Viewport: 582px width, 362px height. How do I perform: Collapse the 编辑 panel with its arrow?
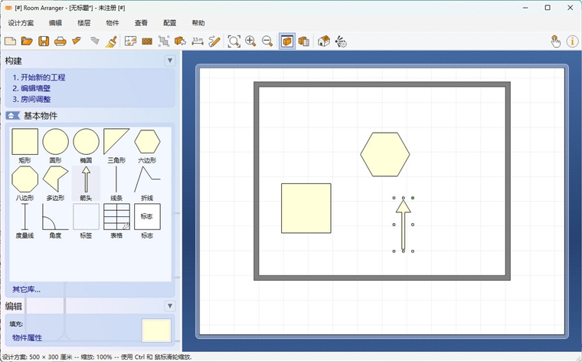click(x=170, y=306)
